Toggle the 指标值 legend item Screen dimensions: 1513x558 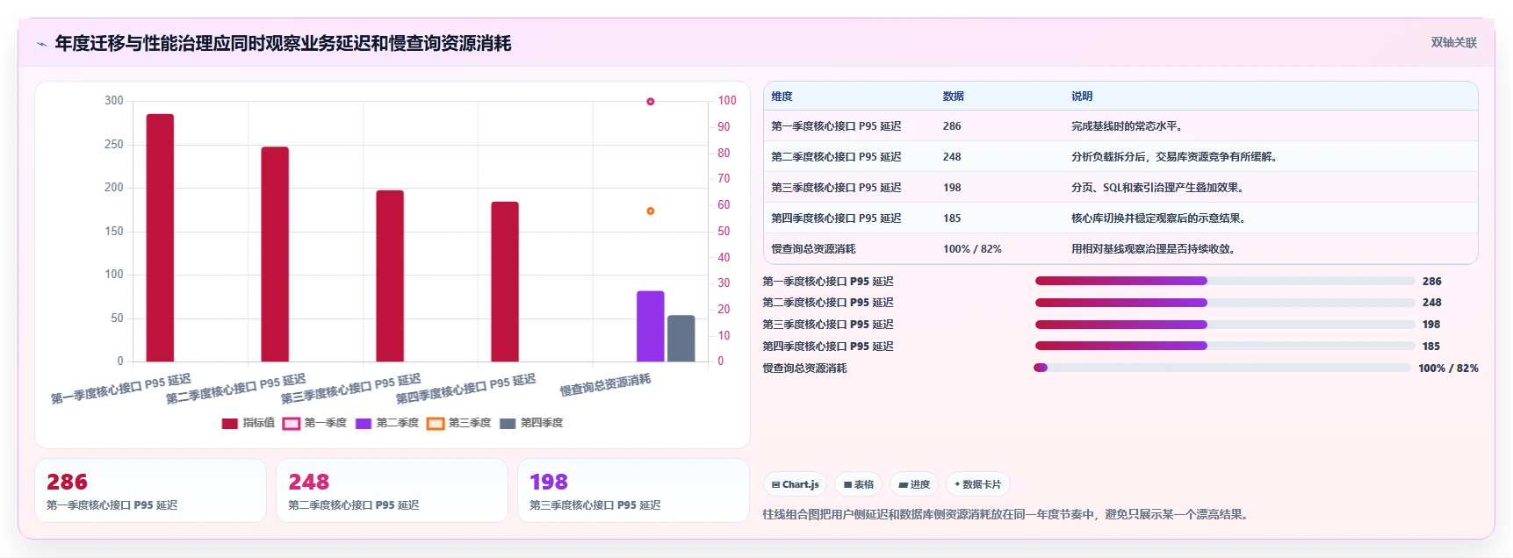(249, 423)
